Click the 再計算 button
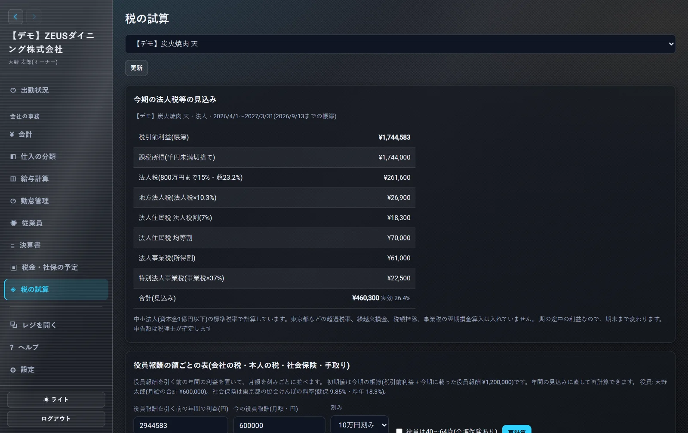 click(517, 429)
